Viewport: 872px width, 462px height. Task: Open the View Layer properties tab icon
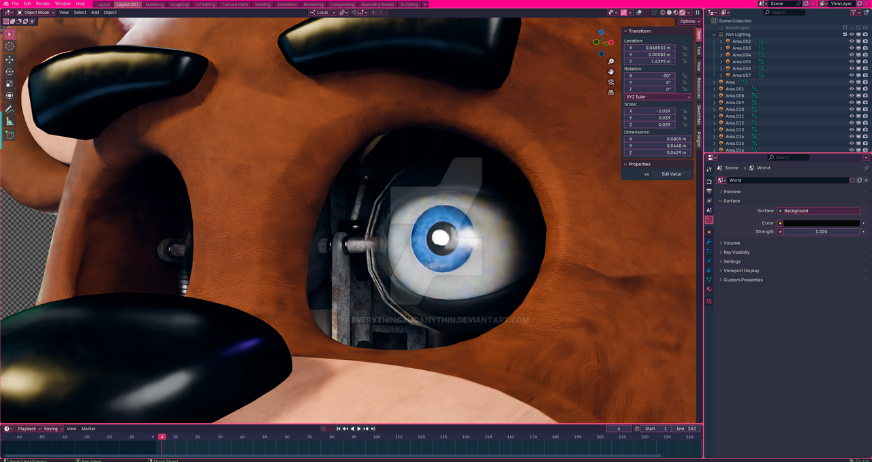click(709, 201)
